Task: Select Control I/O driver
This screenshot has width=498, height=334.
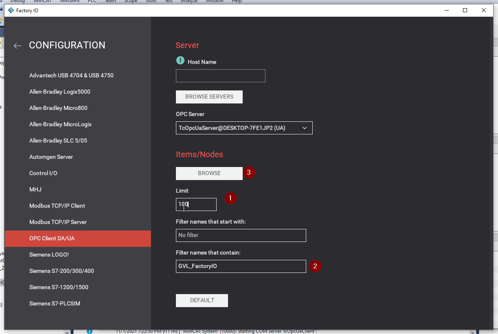Action: coord(78,173)
